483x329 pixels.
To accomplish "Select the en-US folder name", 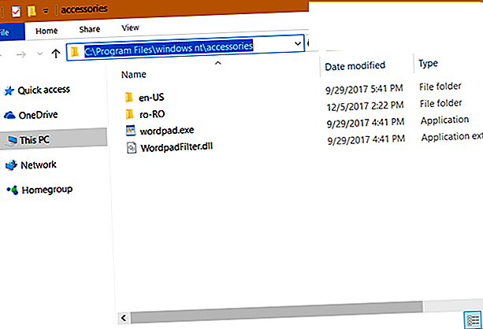I will tap(151, 98).
